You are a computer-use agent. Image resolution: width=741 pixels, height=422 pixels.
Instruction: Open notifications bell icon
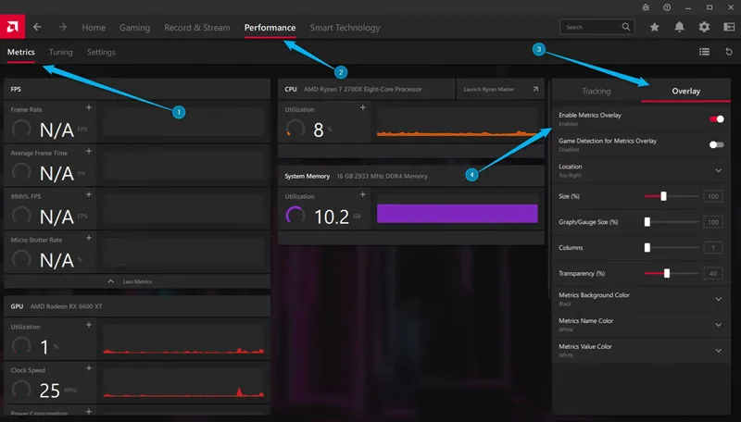pyautogui.click(x=679, y=27)
